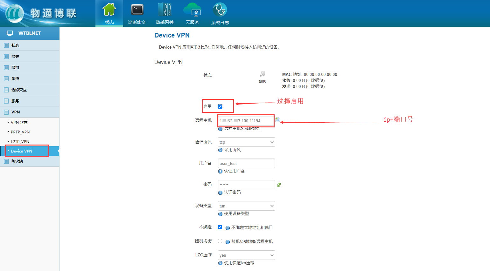
Task: Open the 设备类型 tun dropdown
Action: (247, 206)
